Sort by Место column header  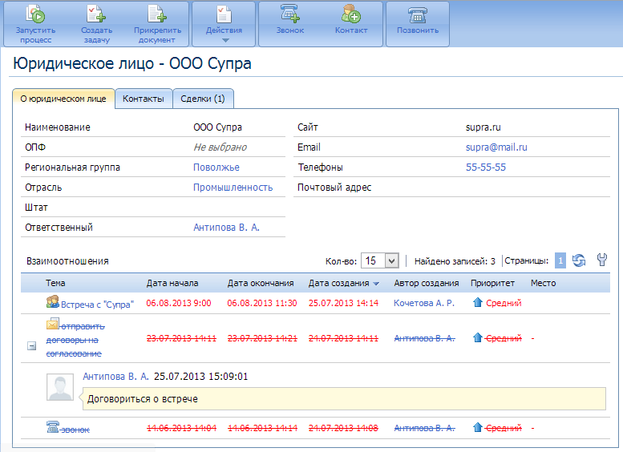(543, 283)
